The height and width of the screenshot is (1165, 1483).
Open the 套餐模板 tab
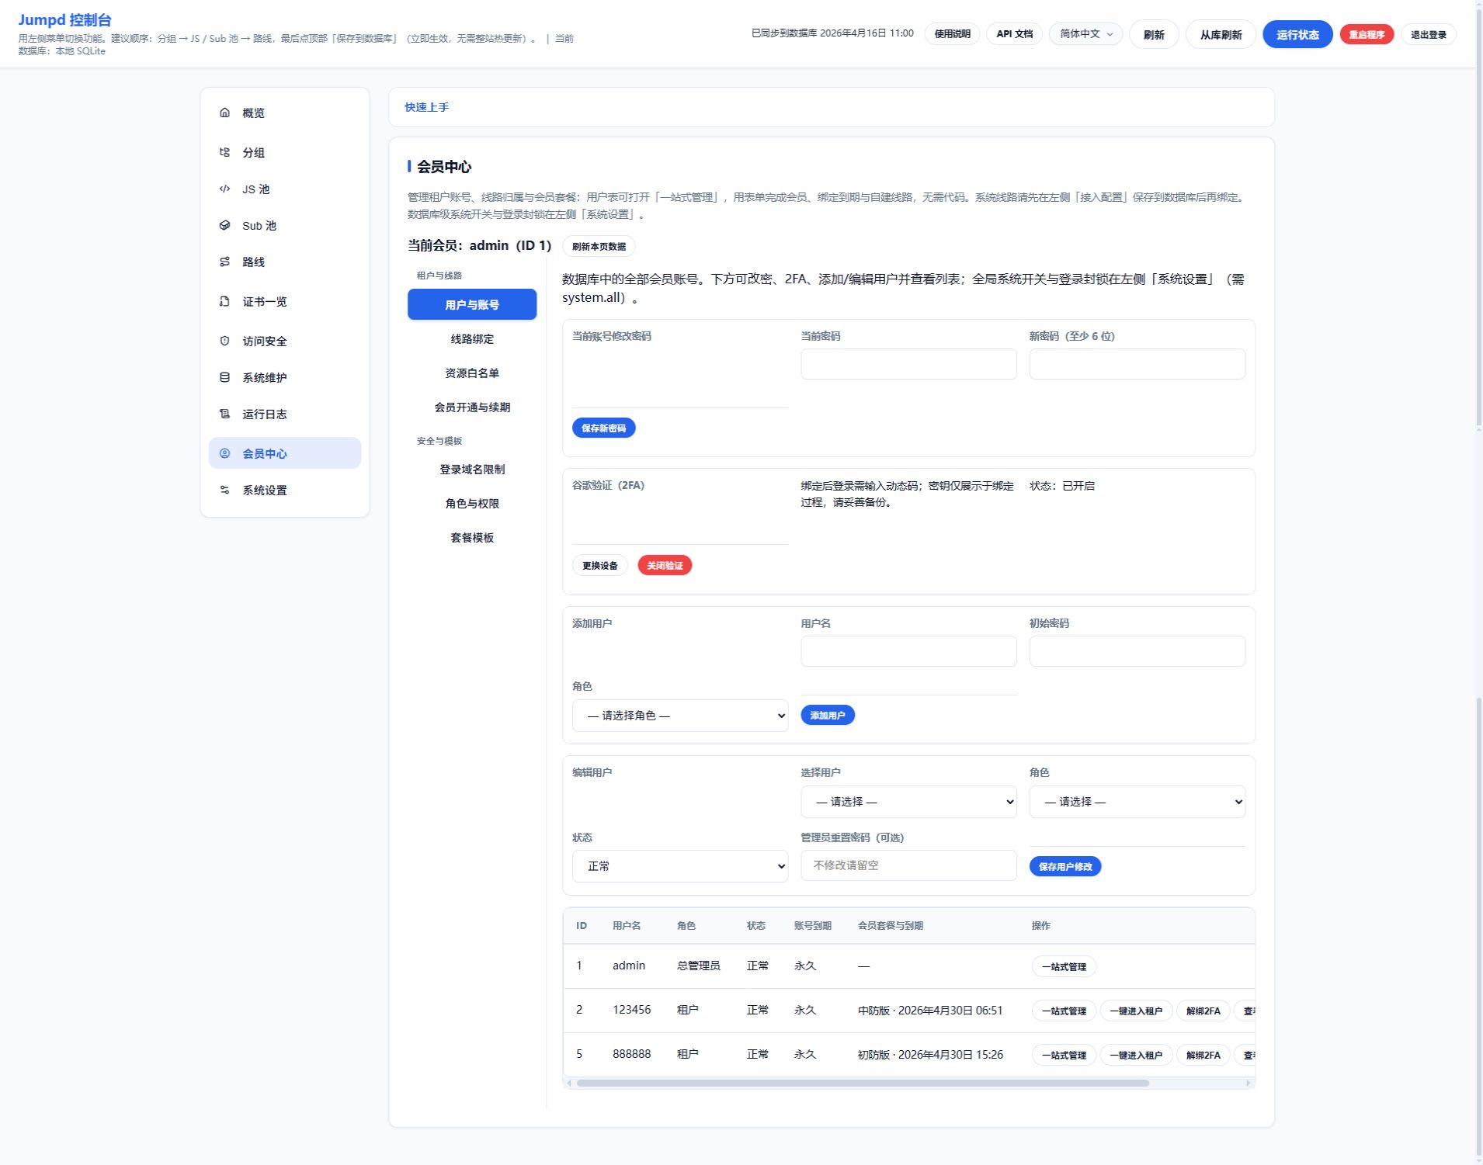[x=472, y=537]
